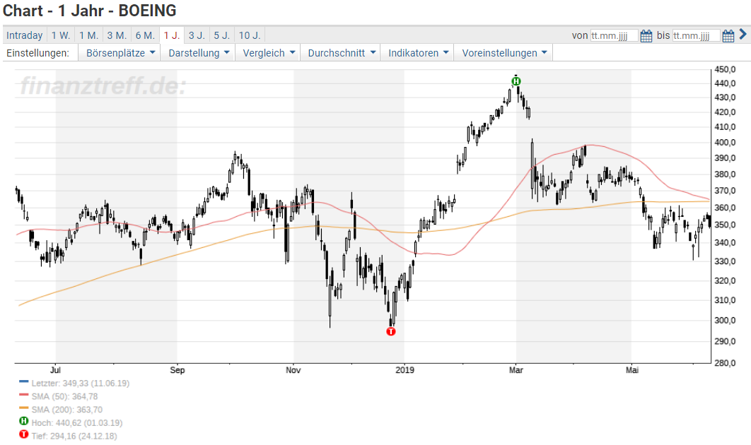Click the 280,0 y-axis price label
This screenshot has width=751, height=445.
coord(725,363)
